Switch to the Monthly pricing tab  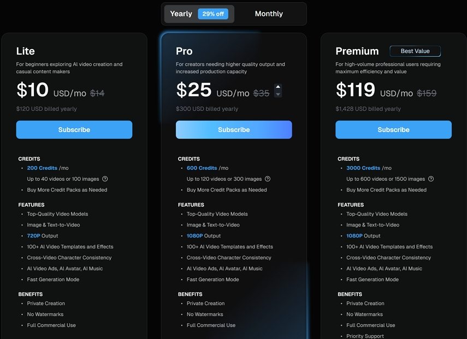click(x=268, y=14)
